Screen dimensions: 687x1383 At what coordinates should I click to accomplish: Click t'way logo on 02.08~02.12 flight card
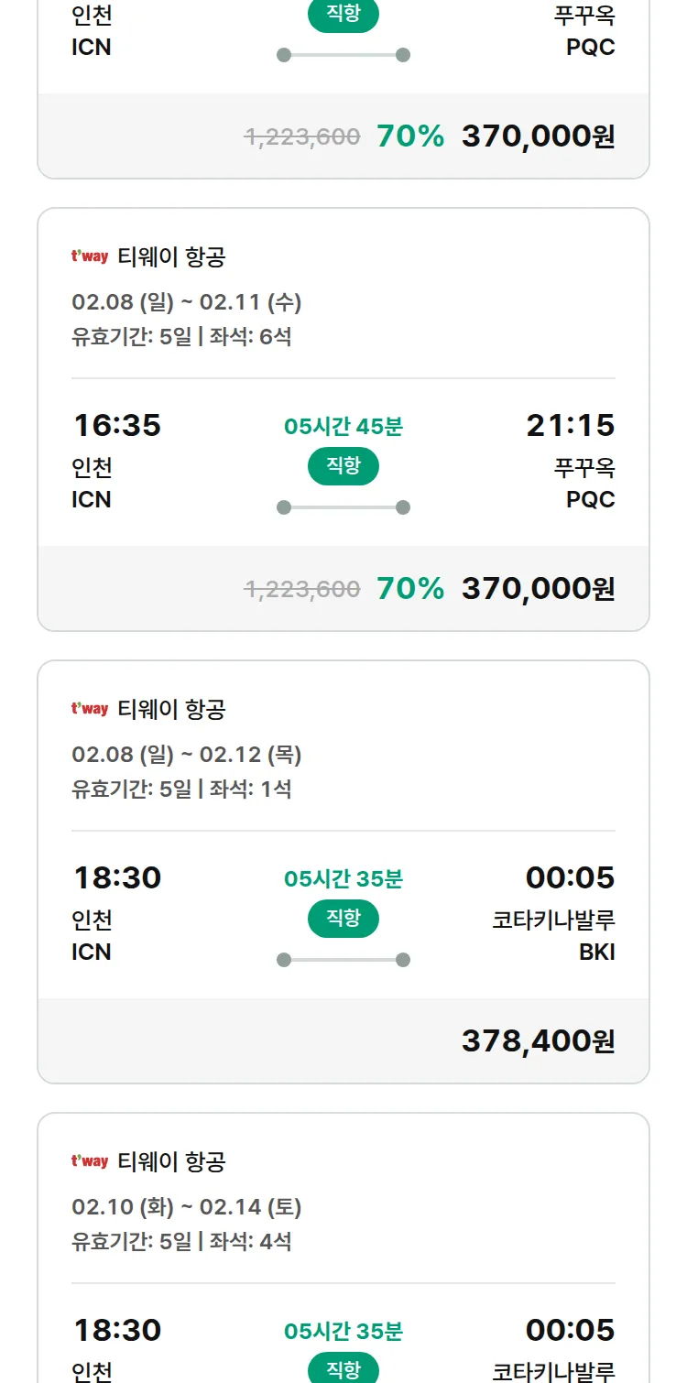[x=90, y=709]
